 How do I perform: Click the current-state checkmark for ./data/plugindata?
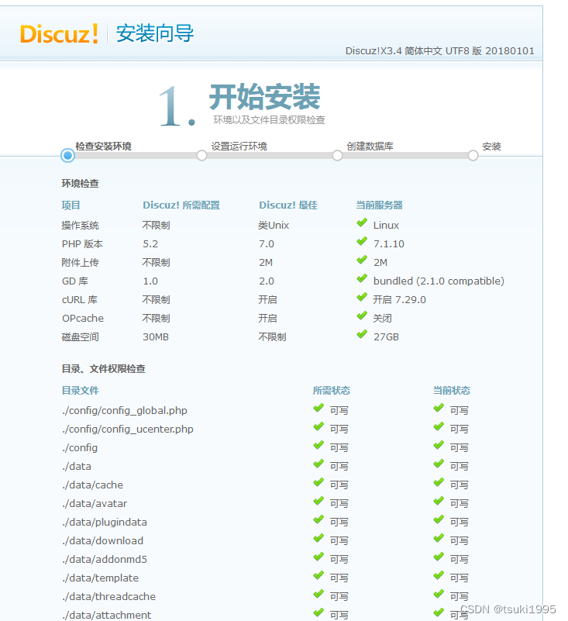tap(439, 520)
